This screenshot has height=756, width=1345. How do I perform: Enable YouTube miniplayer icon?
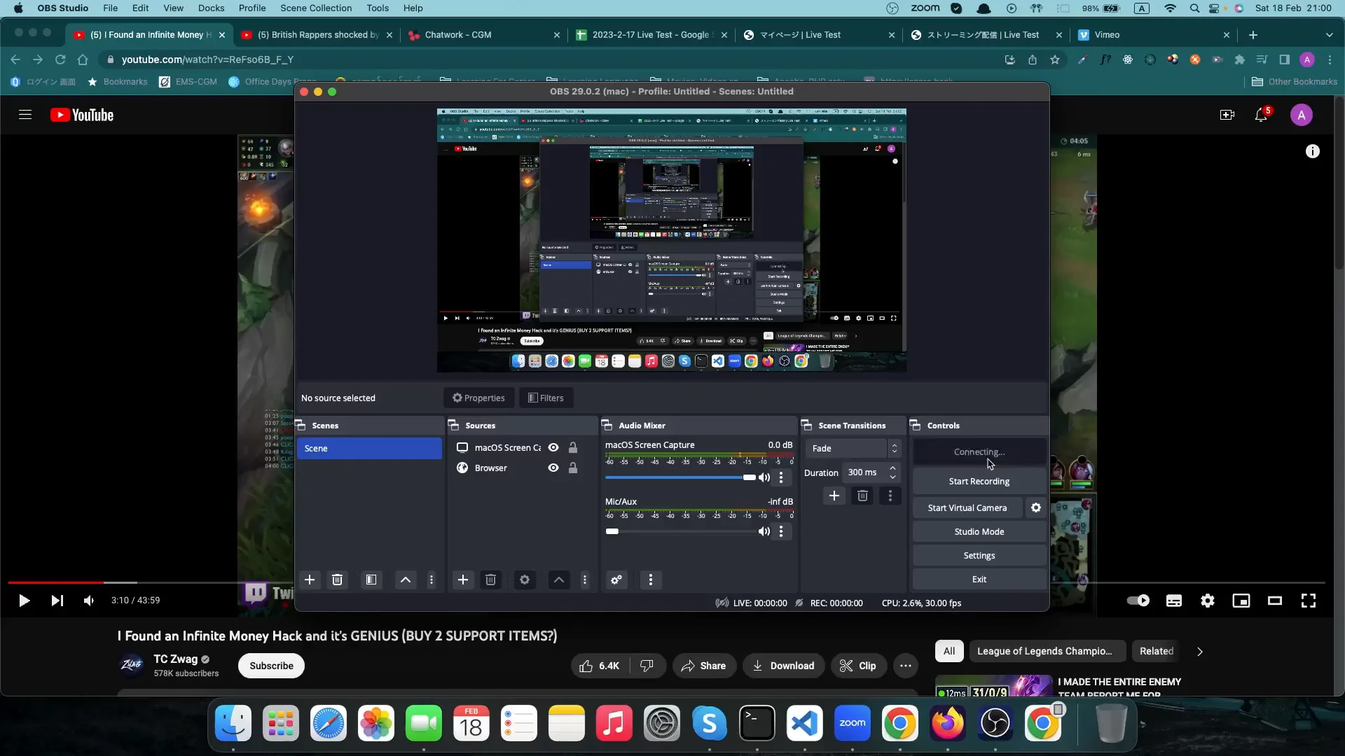(1241, 601)
